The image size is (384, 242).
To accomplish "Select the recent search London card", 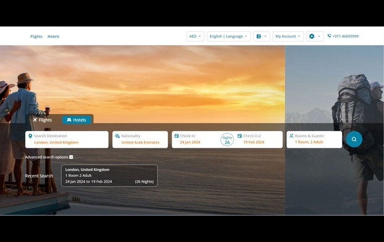I will [x=109, y=175].
